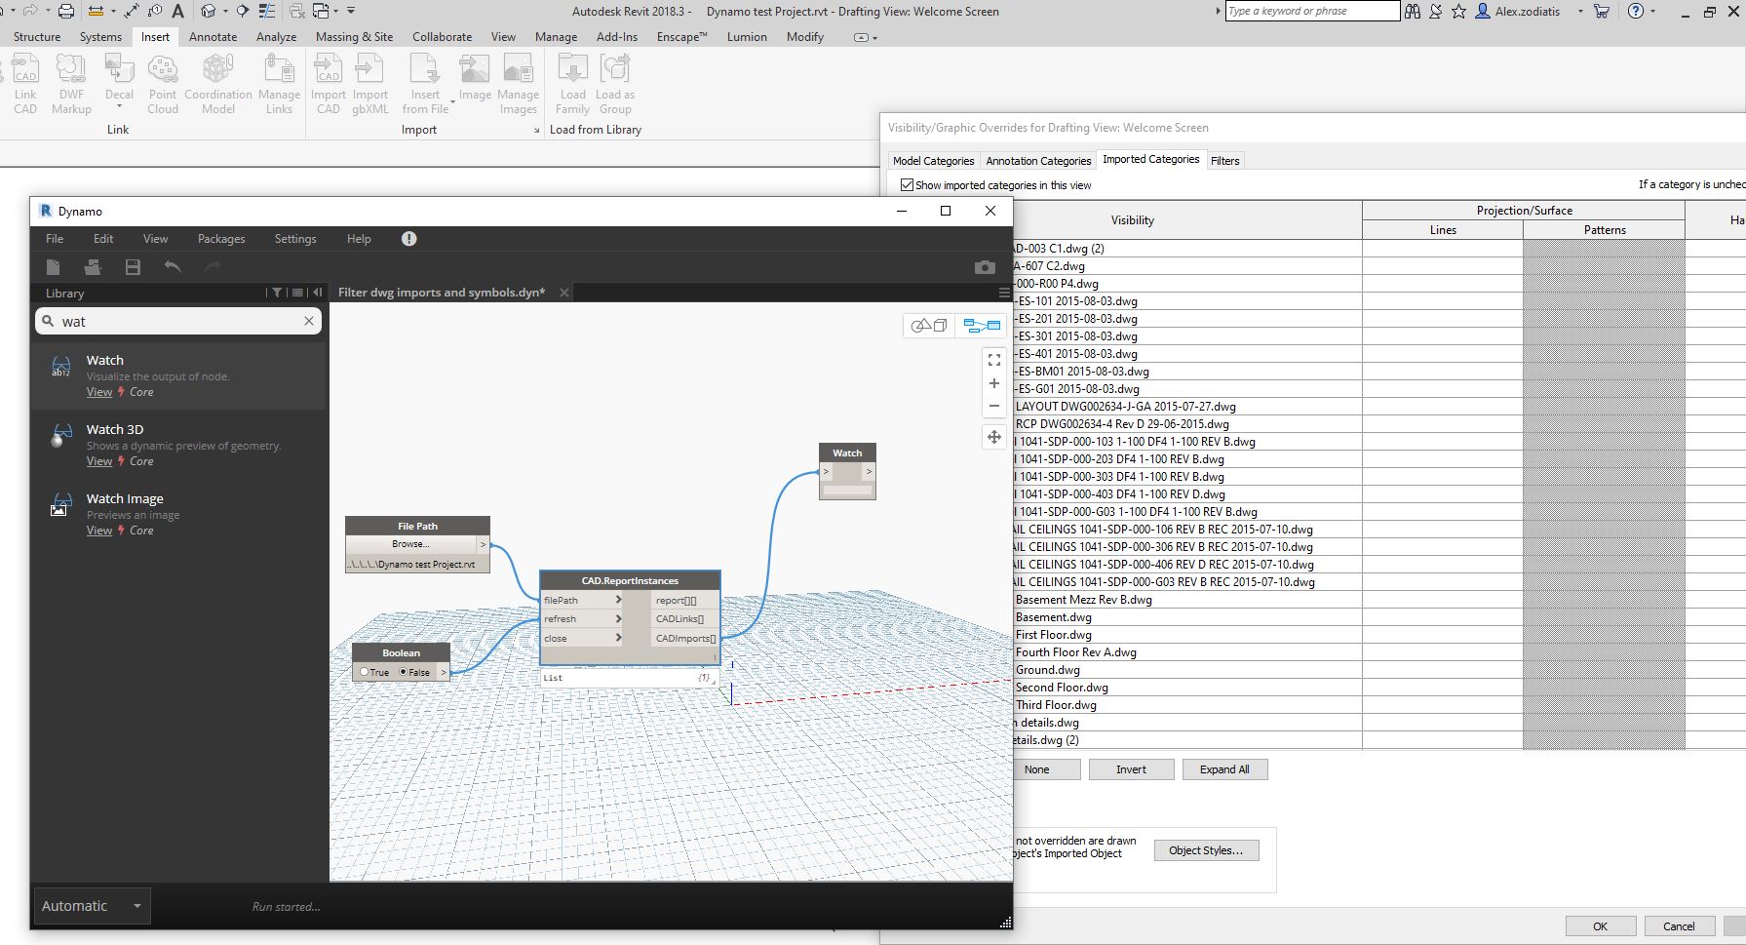Switch to the Model Categories tab
This screenshot has height=945, width=1746.
pyautogui.click(x=933, y=161)
